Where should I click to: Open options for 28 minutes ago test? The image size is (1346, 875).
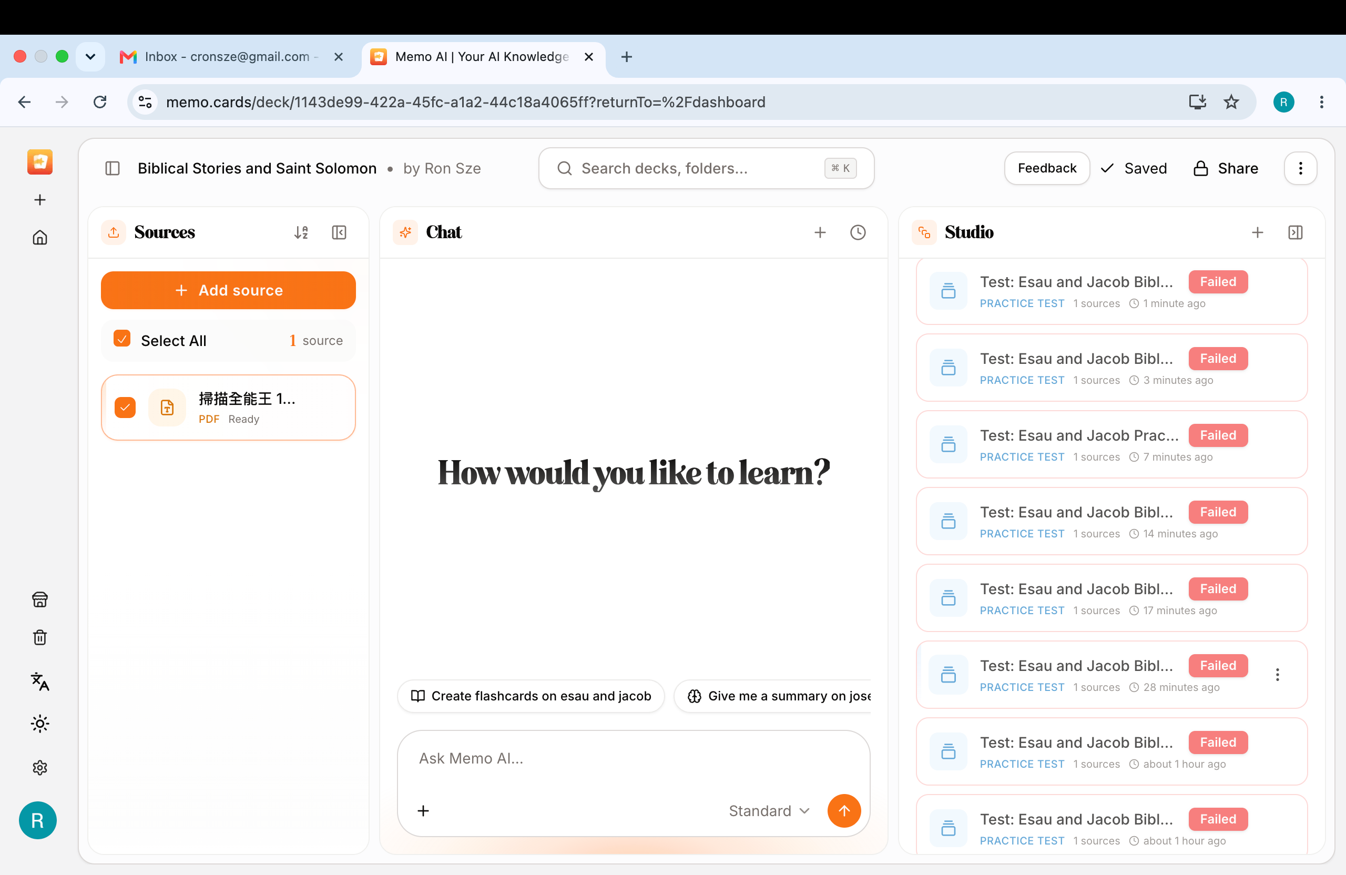(1277, 674)
